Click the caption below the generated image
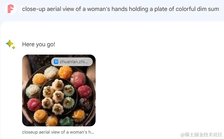 (x=58, y=132)
